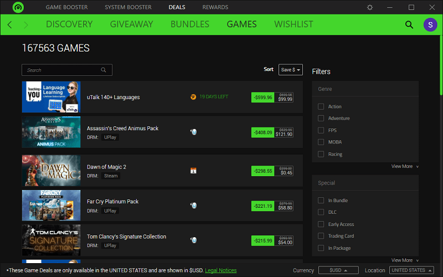Tick the Racing genre filter
Viewport: 443px width, 277px height.
[321, 154]
